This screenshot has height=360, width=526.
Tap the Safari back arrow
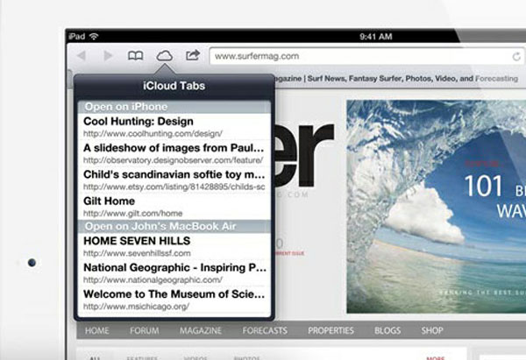pos(82,56)
